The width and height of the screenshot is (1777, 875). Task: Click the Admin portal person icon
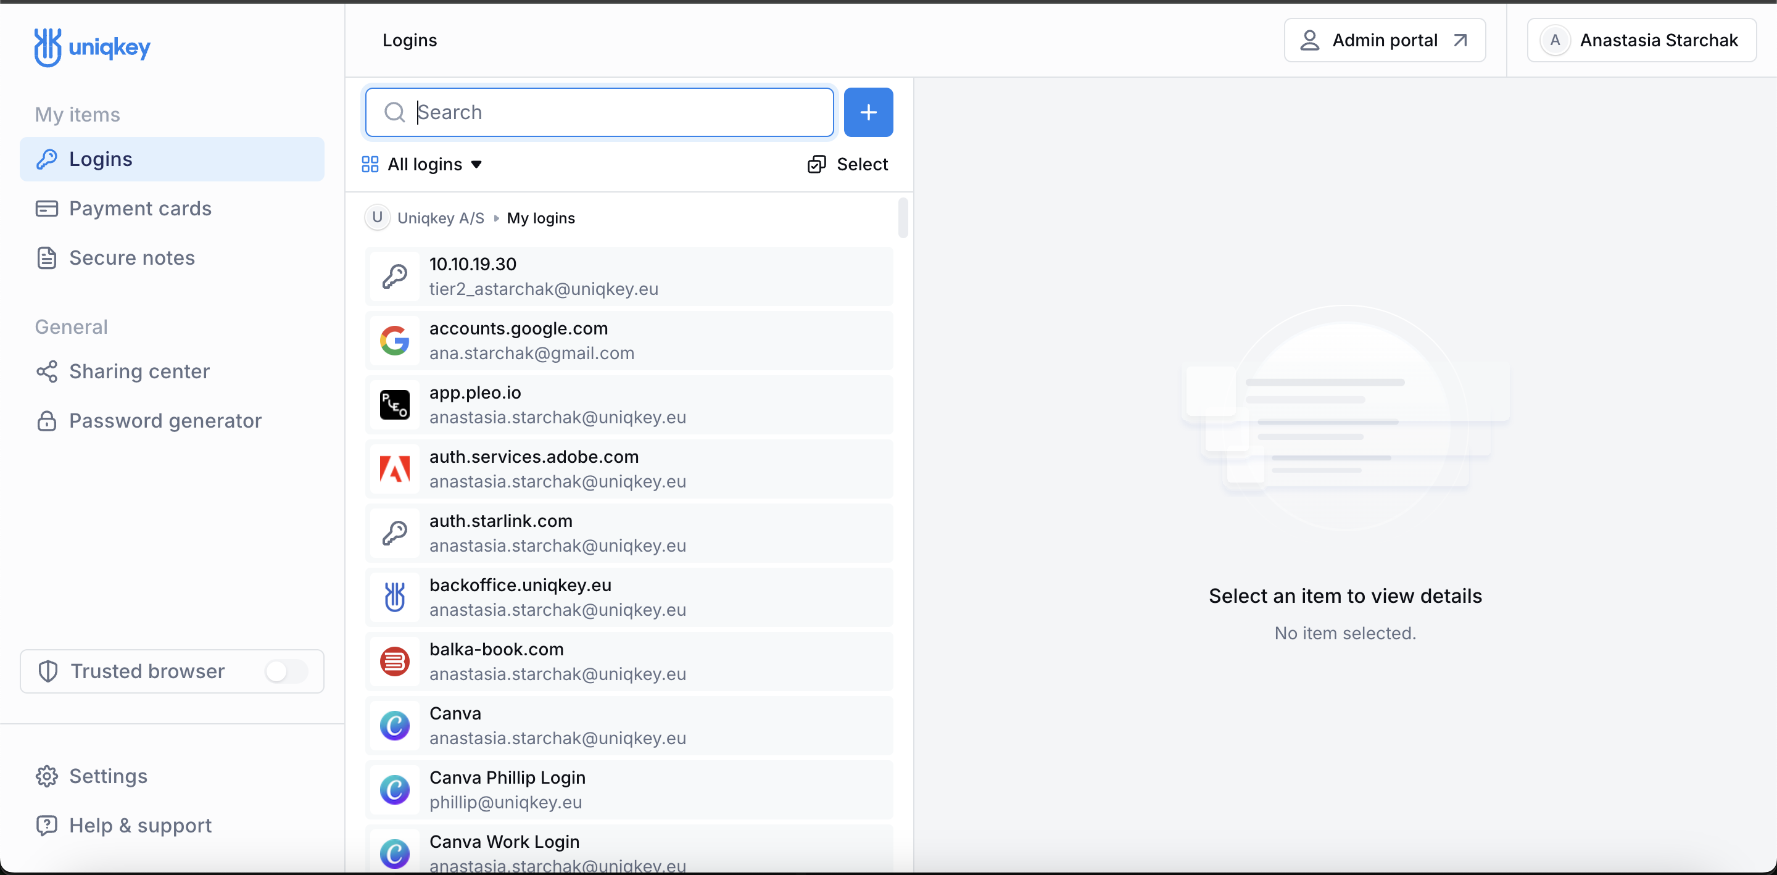tap(1309, 40)
